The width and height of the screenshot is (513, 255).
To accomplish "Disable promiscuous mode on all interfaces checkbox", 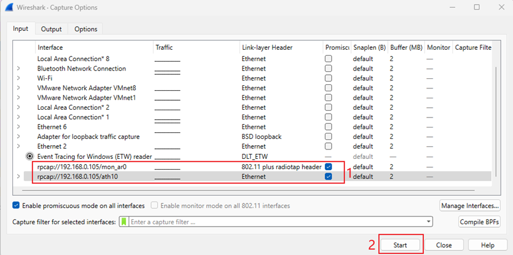I will click(x=15, y=206).
